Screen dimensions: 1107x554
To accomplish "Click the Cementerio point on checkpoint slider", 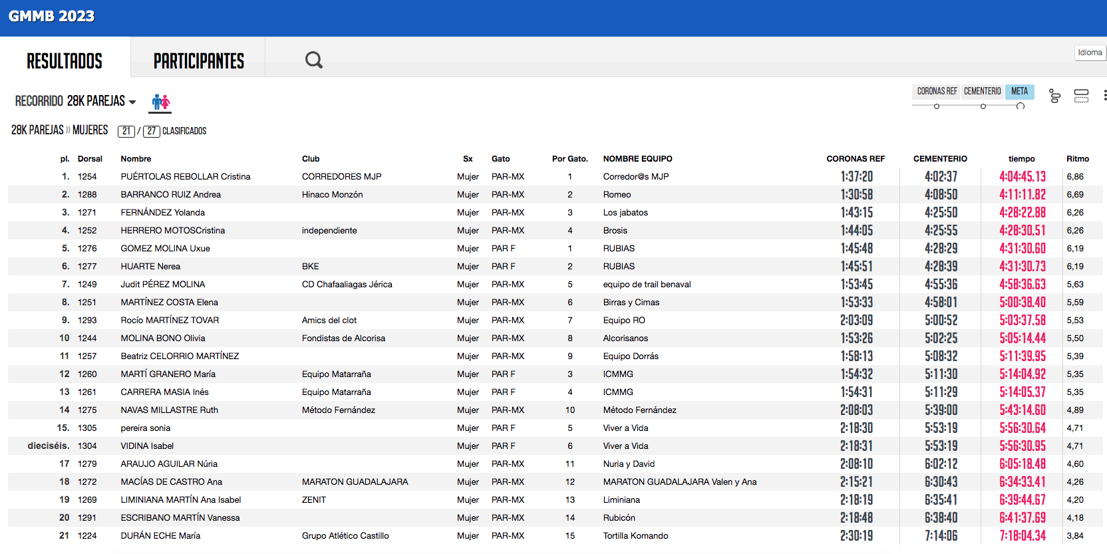I will [x=983, y=106].
